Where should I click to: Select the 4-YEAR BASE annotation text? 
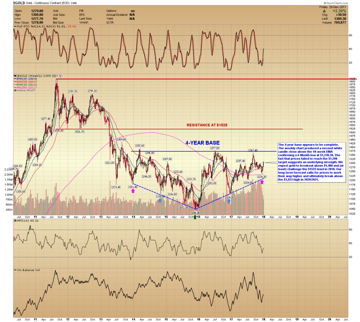(202, 143)
